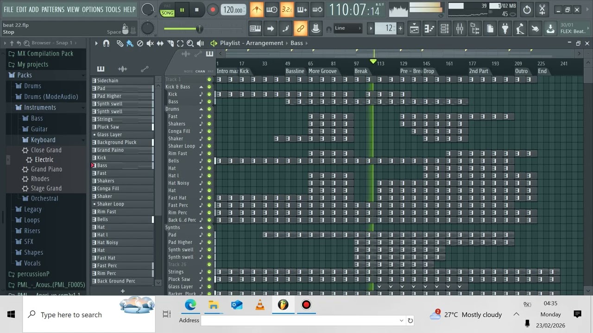Select the Mute tool in playlist toolbar
Image resolution: width=593 pixels, height=333 pixels.
[150, 43]
